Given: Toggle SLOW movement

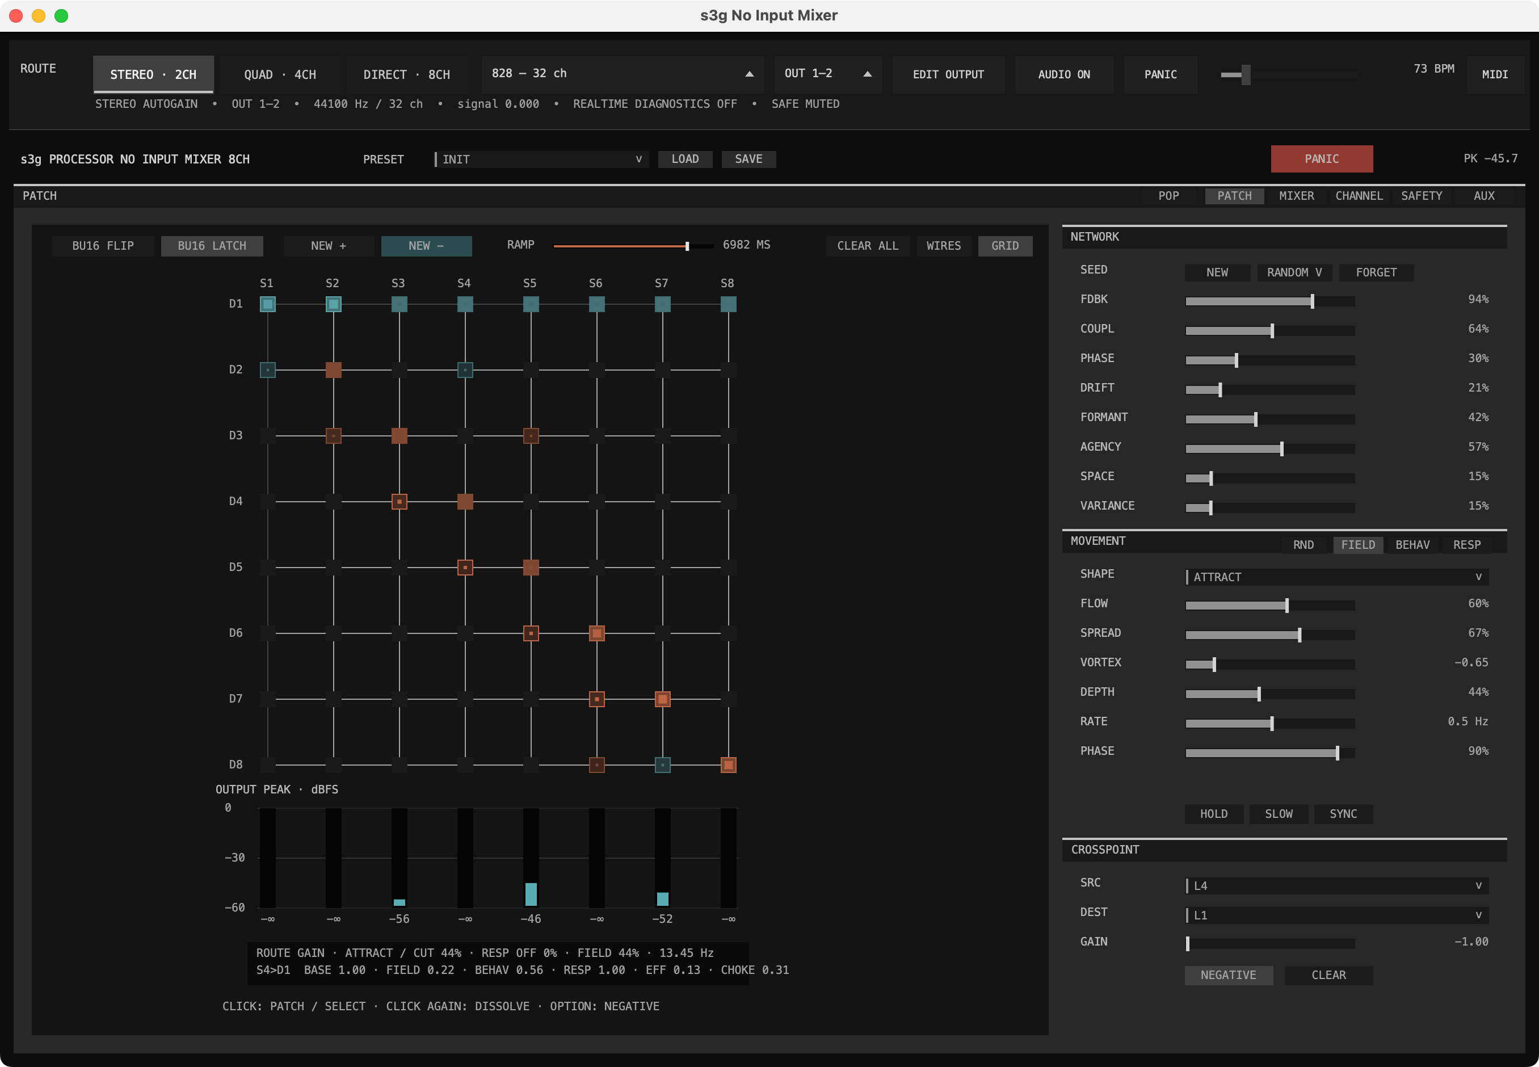Looking at the screenshot, I should tap(1279, 814).
